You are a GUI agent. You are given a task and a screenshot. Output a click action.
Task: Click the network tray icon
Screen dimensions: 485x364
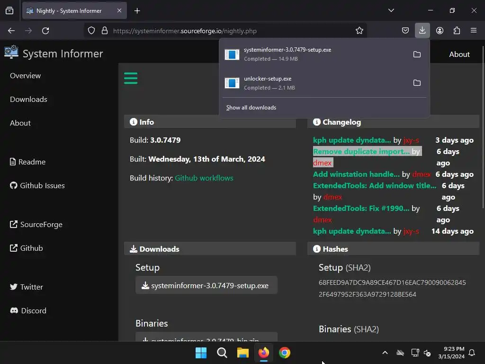tap(415, 353)
